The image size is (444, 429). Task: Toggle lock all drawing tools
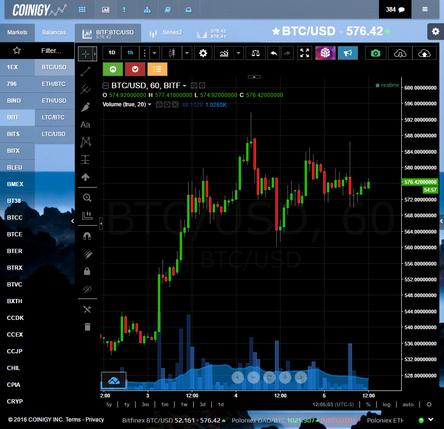[87, 272]
